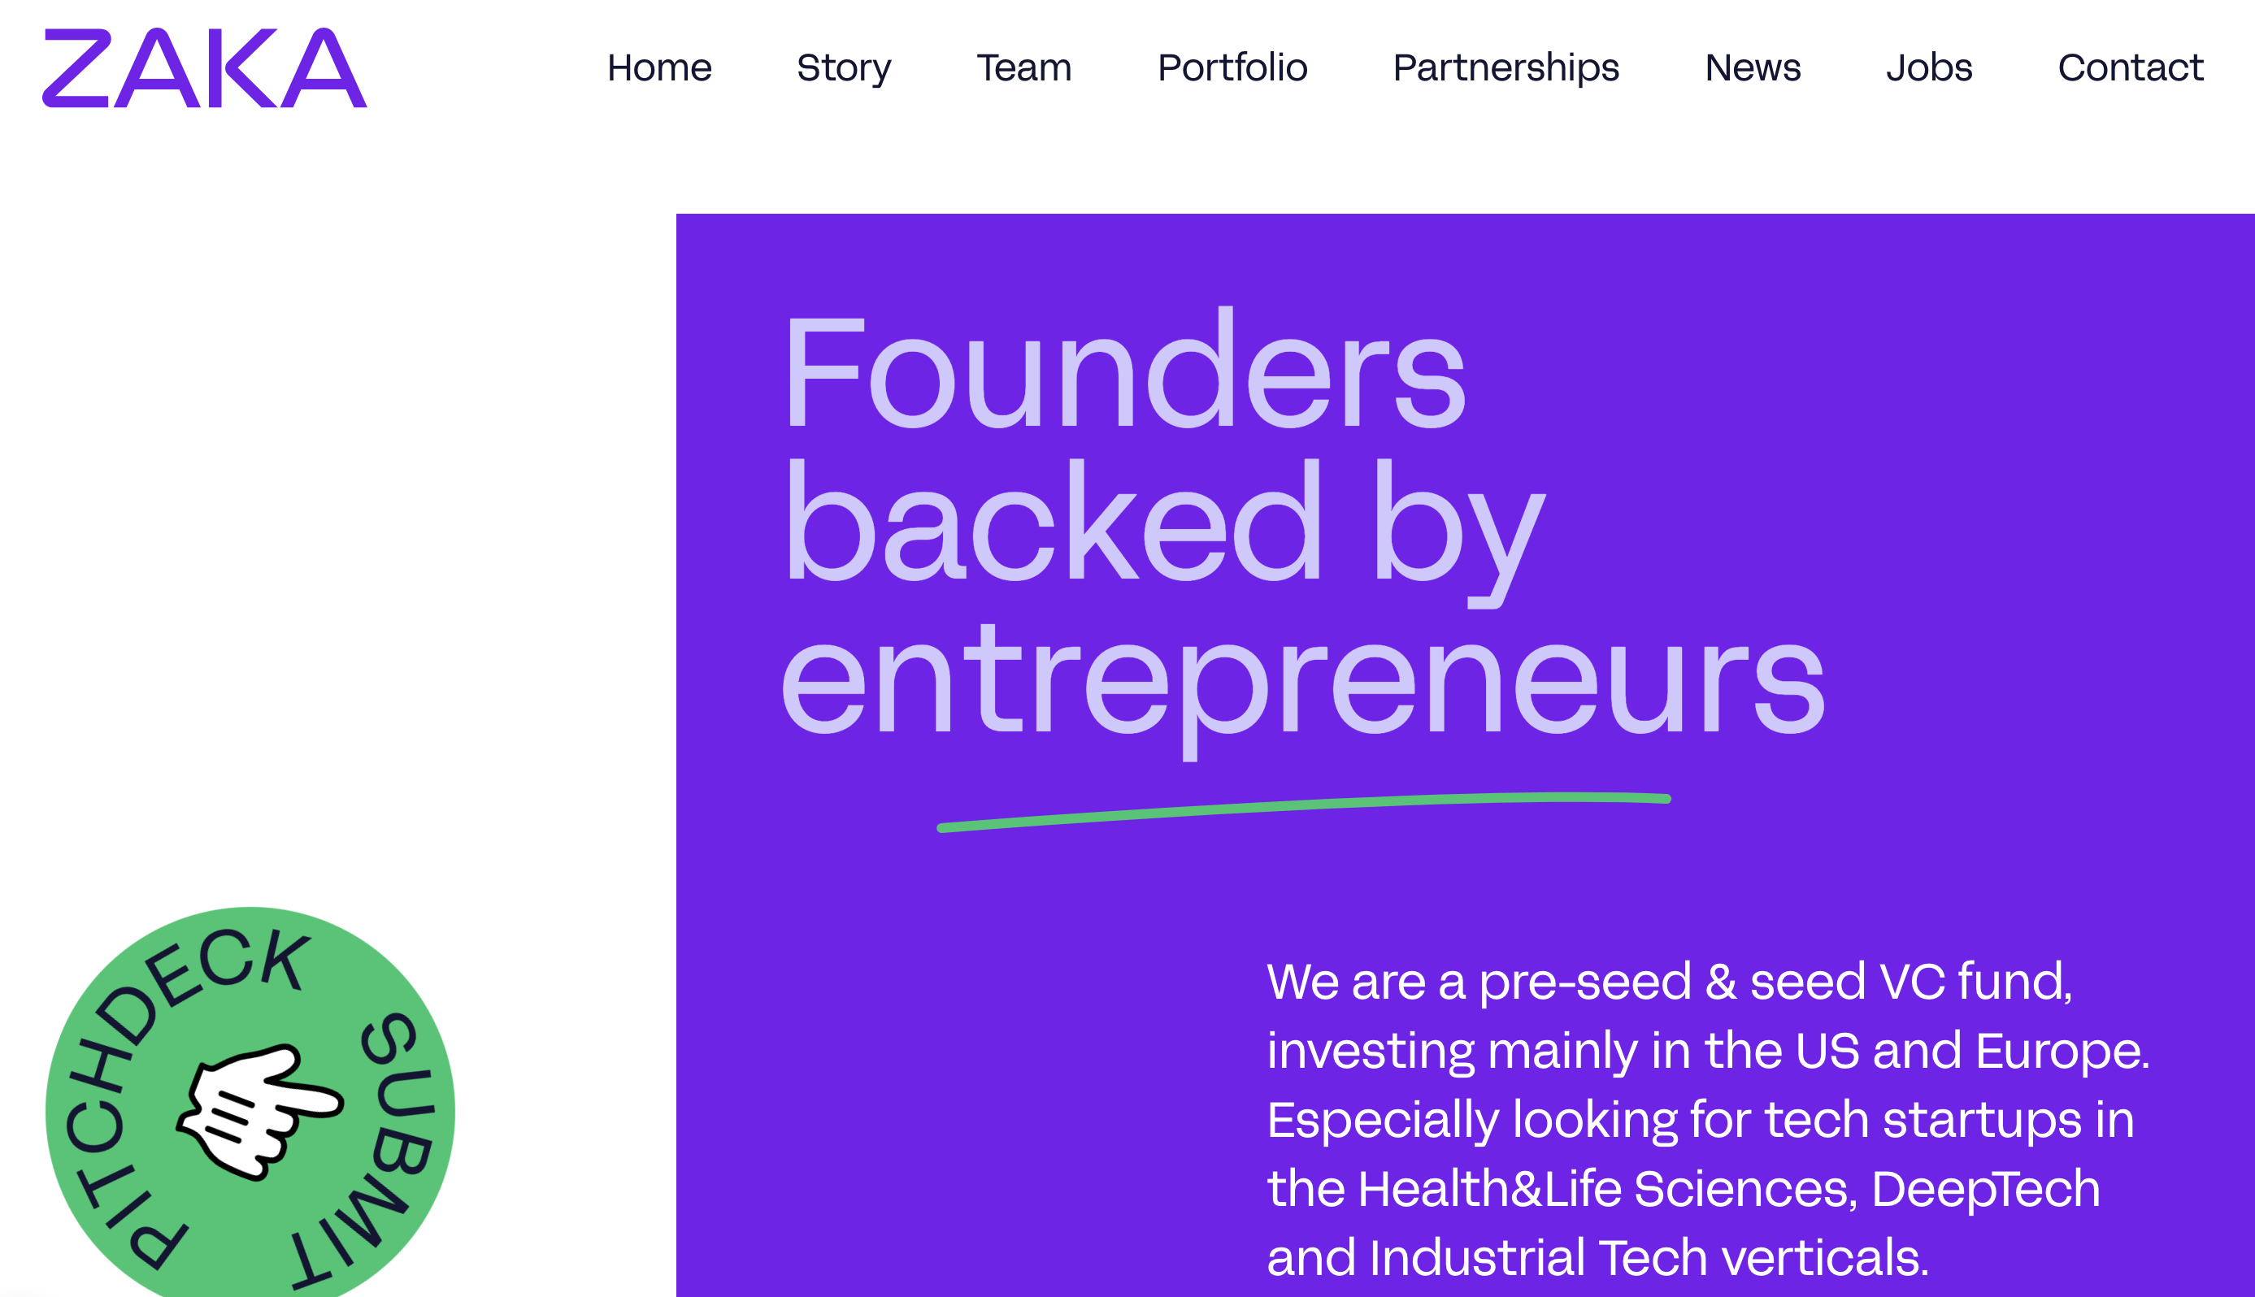The image size is (2255, 1297).
Task: Open the Partnerships nav link
Action: 1506,68
